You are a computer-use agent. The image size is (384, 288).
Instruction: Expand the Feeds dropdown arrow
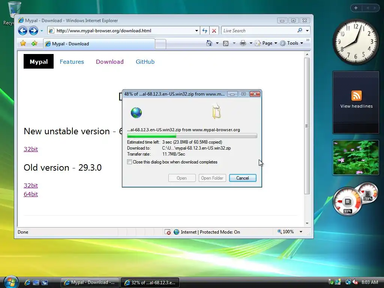[x=234, y=43]
